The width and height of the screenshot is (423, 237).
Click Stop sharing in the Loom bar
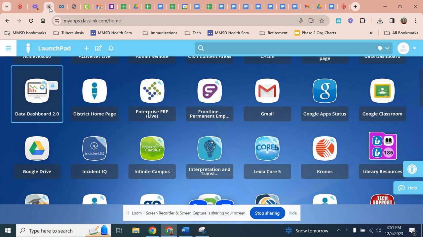click(267, 213)
